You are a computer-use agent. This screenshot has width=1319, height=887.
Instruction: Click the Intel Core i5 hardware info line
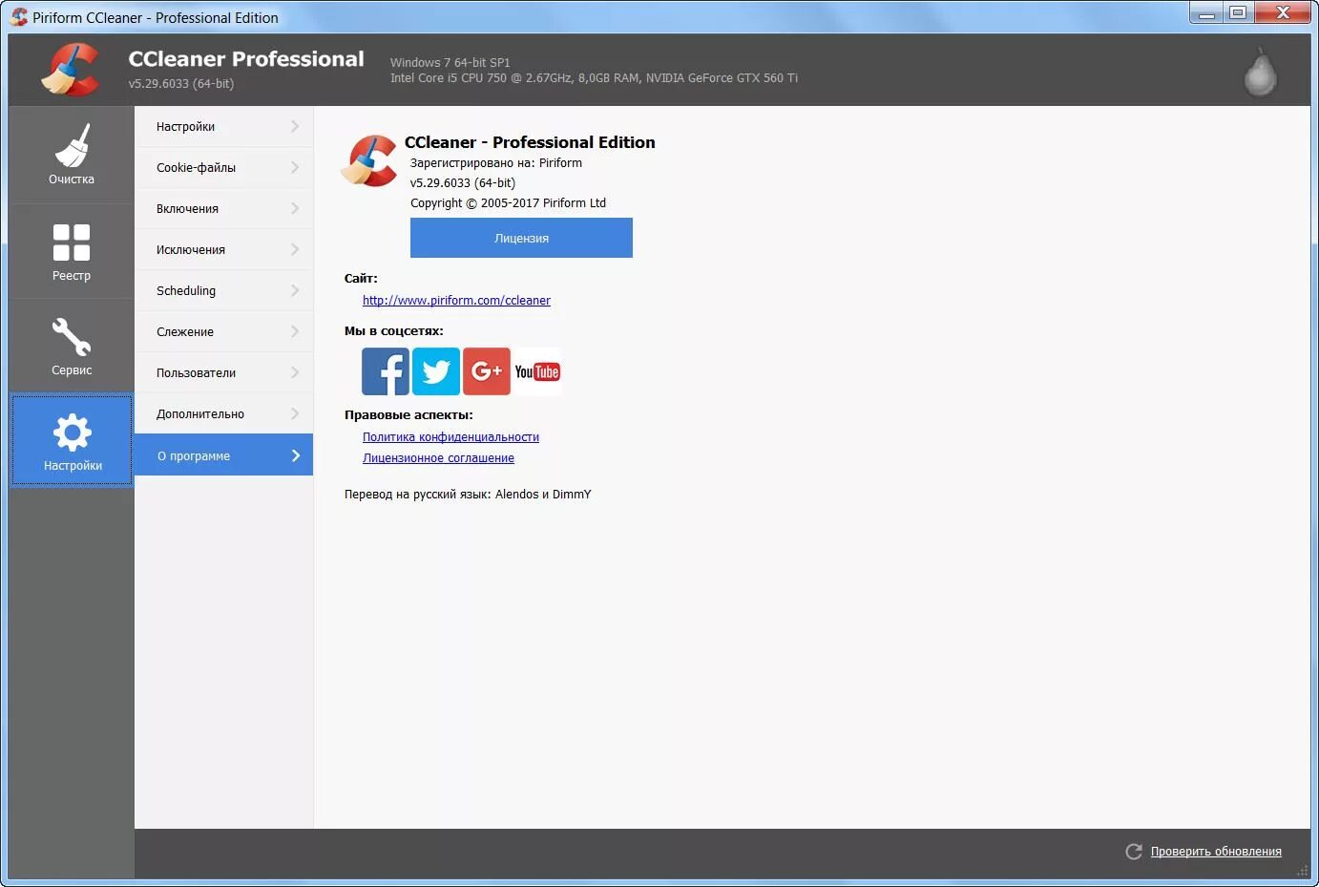coord(594,78)
